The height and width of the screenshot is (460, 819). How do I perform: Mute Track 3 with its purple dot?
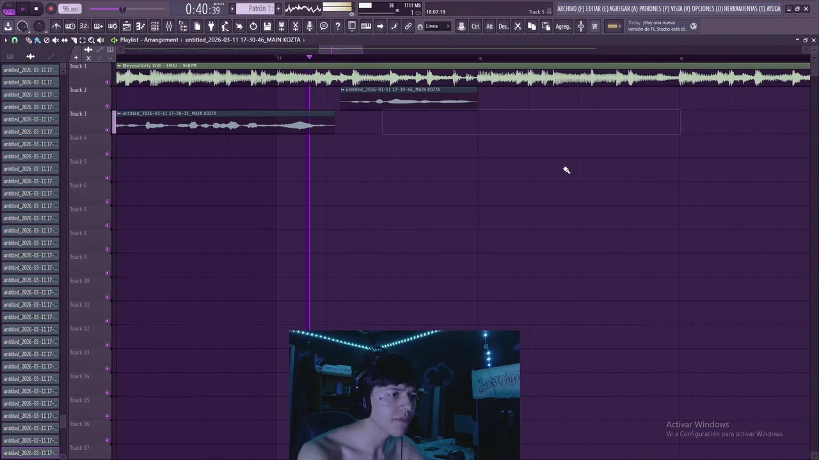[107, 130]
